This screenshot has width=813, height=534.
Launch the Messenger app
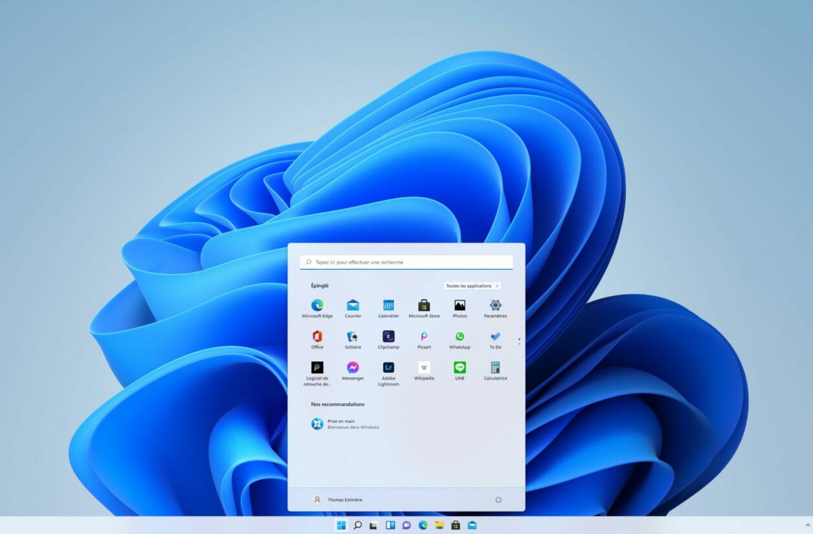[x=353, y=370]
